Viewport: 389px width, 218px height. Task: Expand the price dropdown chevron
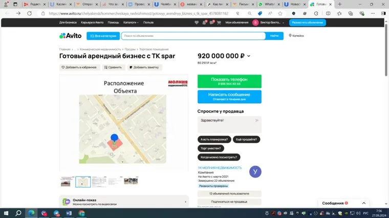(249, 56)
